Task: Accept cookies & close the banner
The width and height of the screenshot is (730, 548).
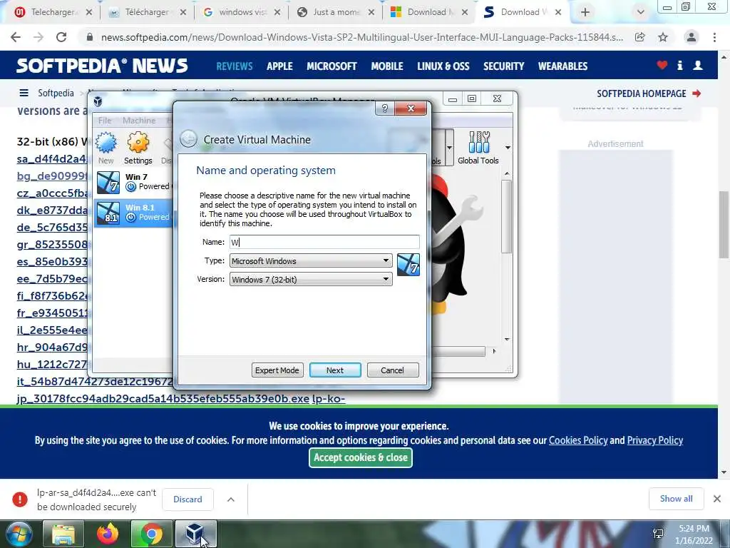Action: coord(360,457)
